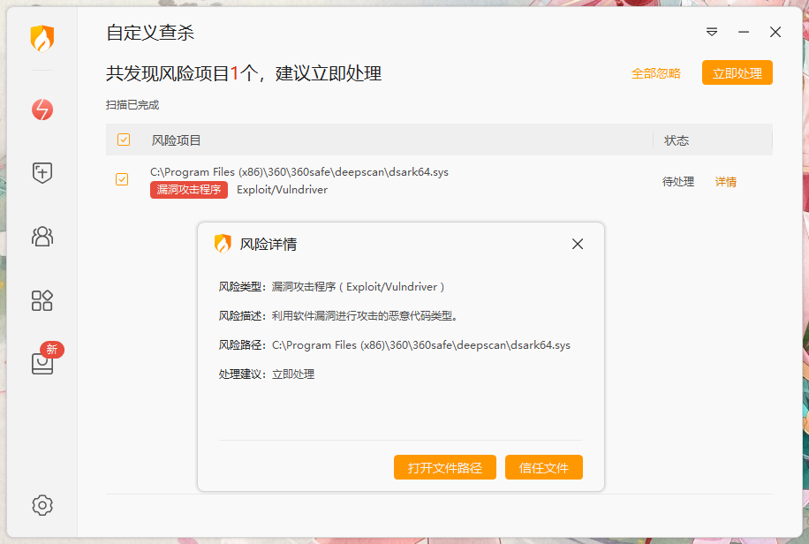Click the 状态 column header
Viewport: 809px width, 544px height.
677,140
